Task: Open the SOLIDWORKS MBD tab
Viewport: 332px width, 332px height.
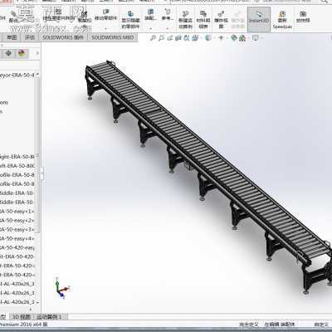Action: click(x=113, y=37)
